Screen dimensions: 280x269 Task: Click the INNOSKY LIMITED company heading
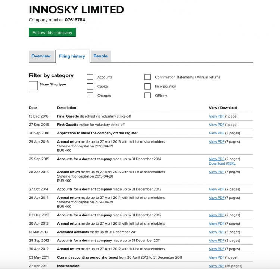point(77,10)
